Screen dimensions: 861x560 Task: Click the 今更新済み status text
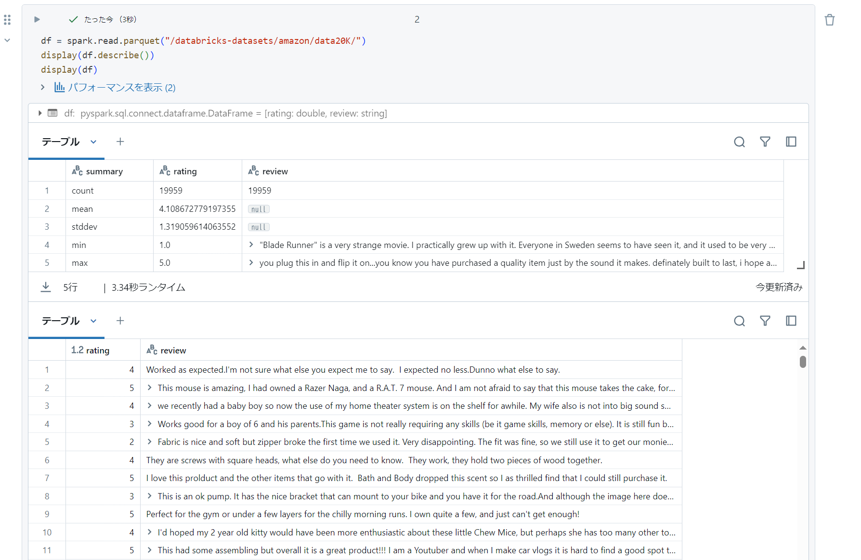pyautogui.click(x=779, y=287)
